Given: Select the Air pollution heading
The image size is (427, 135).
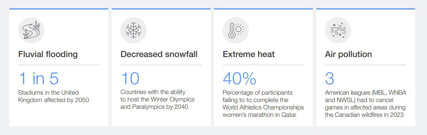Looking at the screenshot, I should pyautogui.click(x=348, y=55).
